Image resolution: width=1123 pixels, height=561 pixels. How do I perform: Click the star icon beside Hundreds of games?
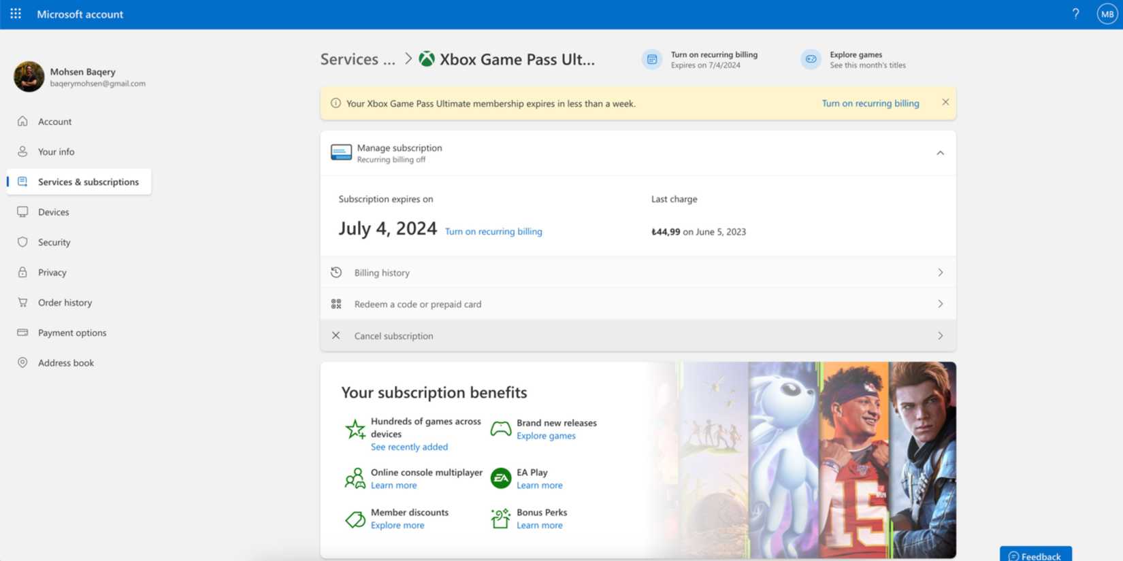pos(355,429)
